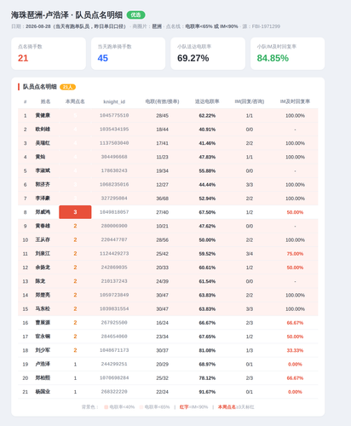Click the 电联(有效/接单) column header
This screenshot has width=351, height=426.
pyautogui.click(x=162, y=101)
